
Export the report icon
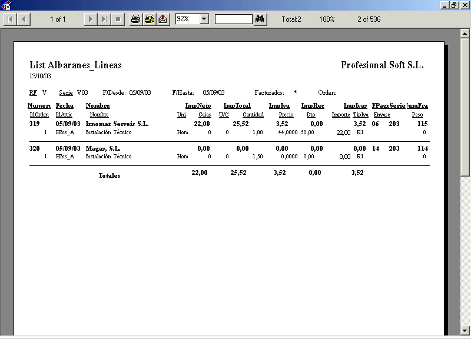(x=163, y=19)
